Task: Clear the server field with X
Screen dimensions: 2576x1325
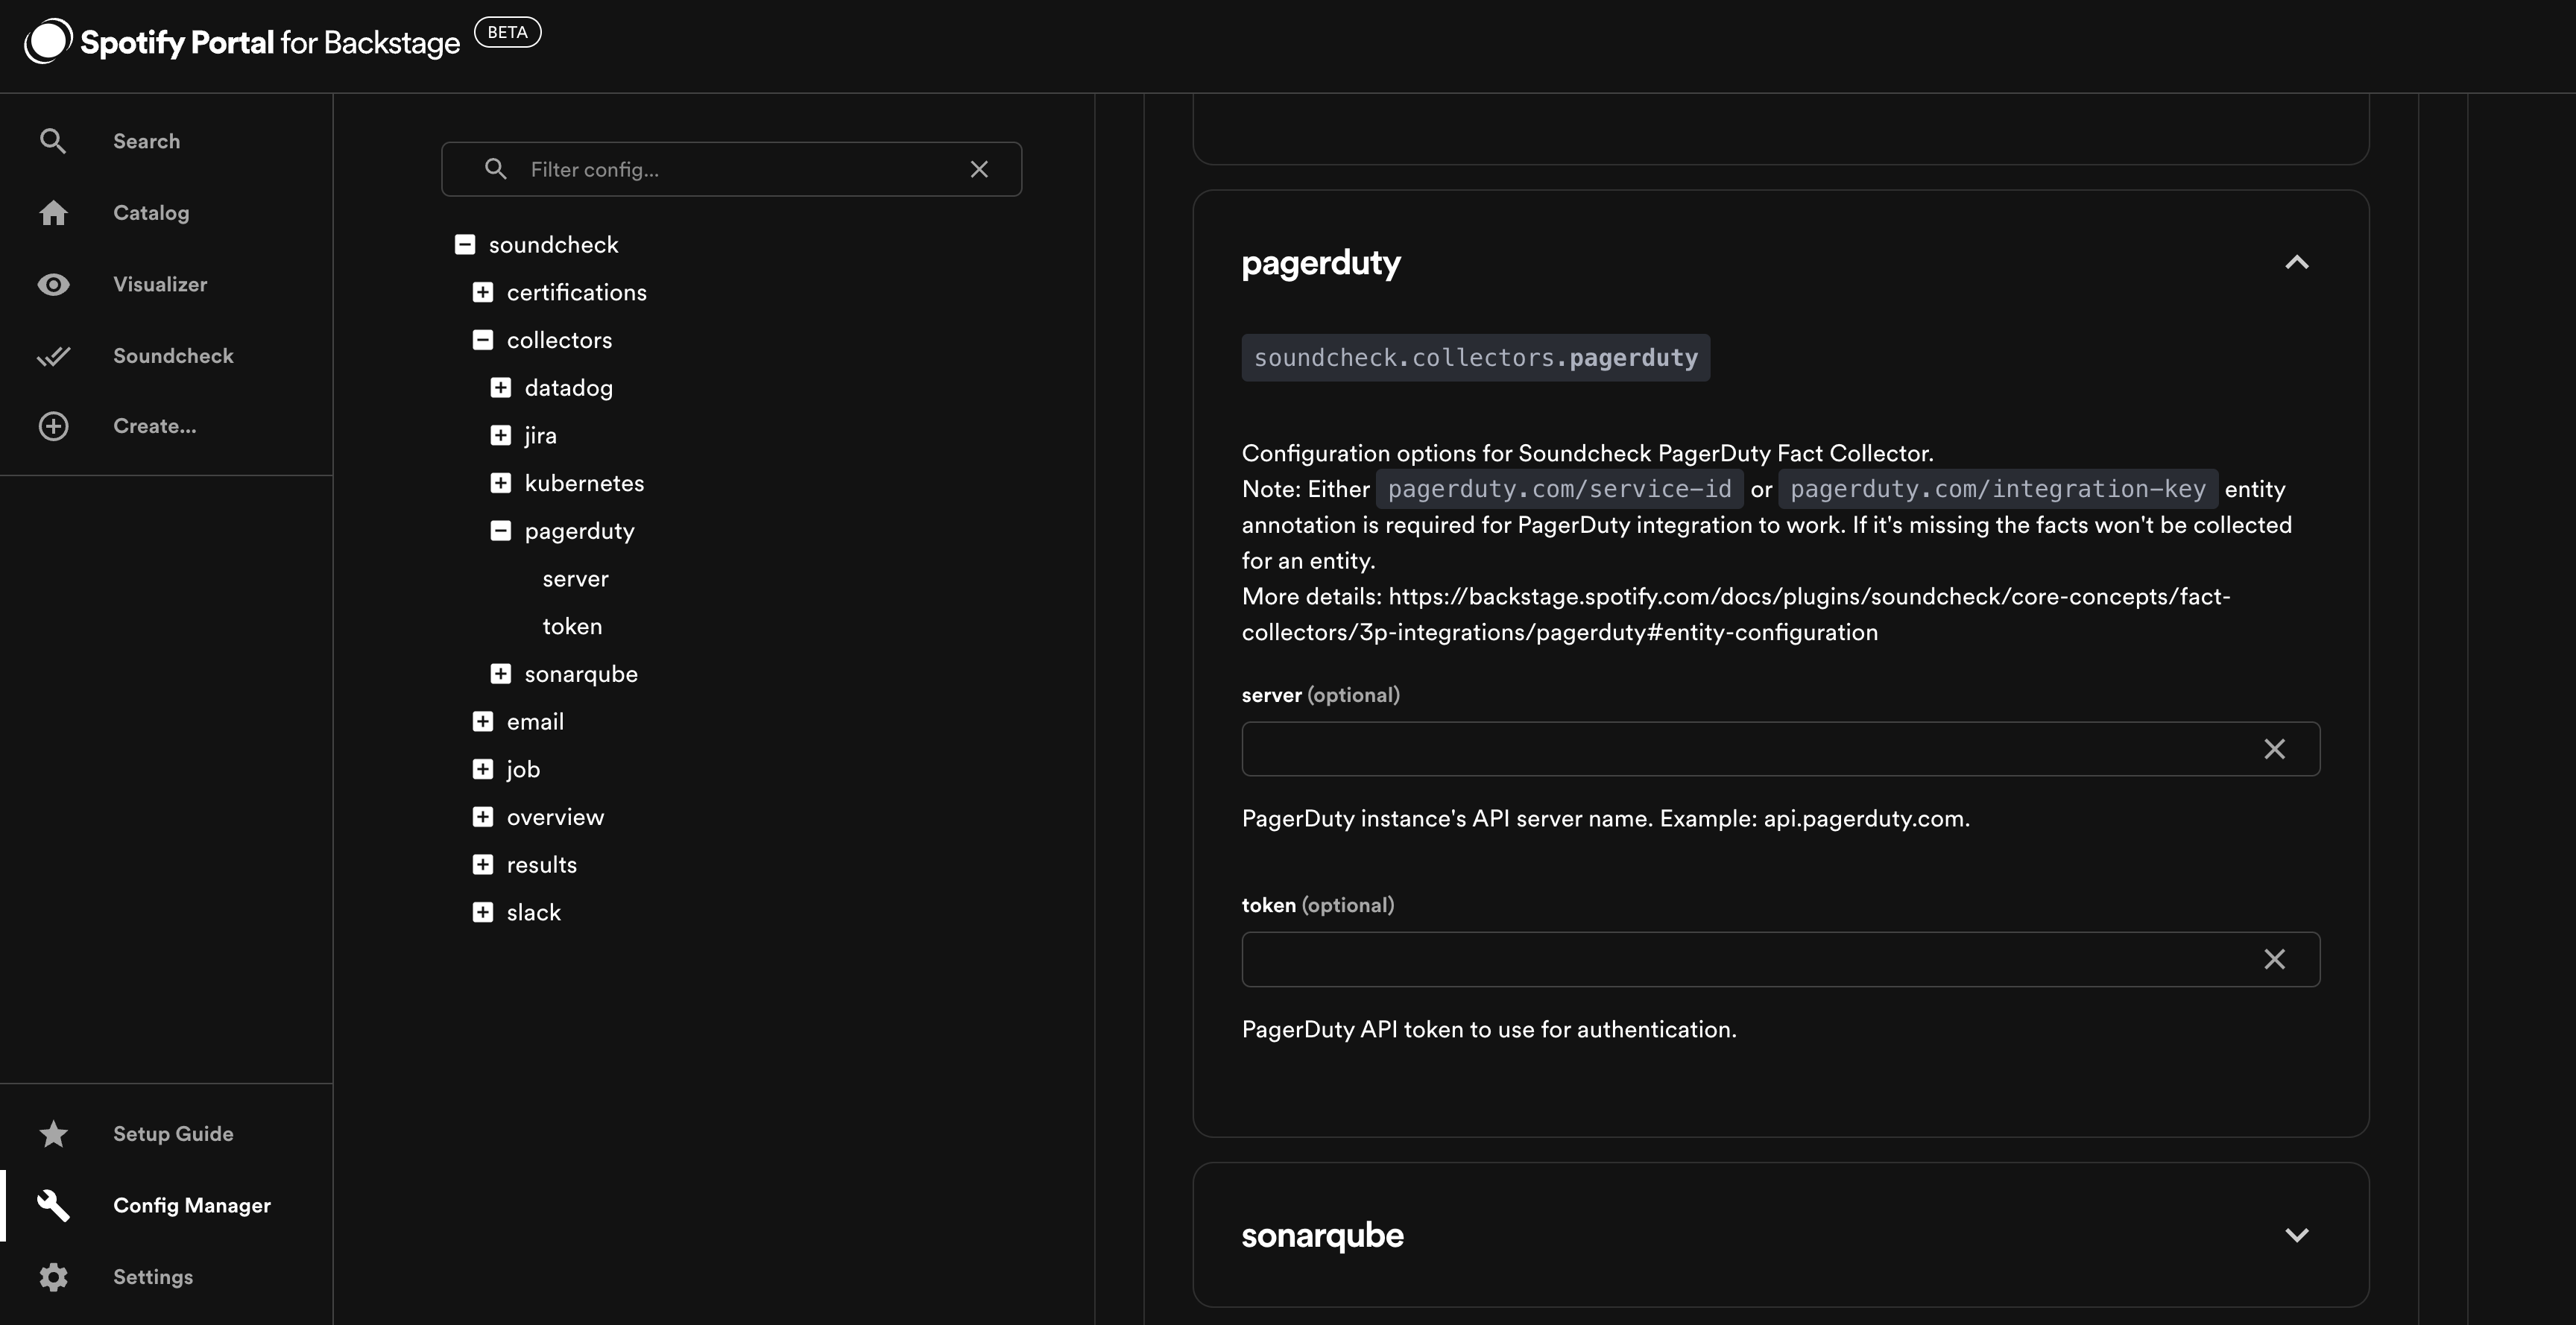Action: click(x=2274, y=749)
